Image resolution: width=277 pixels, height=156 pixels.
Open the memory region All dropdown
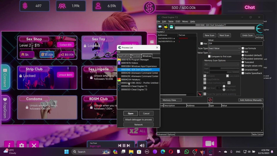click(x=221, y=65)
